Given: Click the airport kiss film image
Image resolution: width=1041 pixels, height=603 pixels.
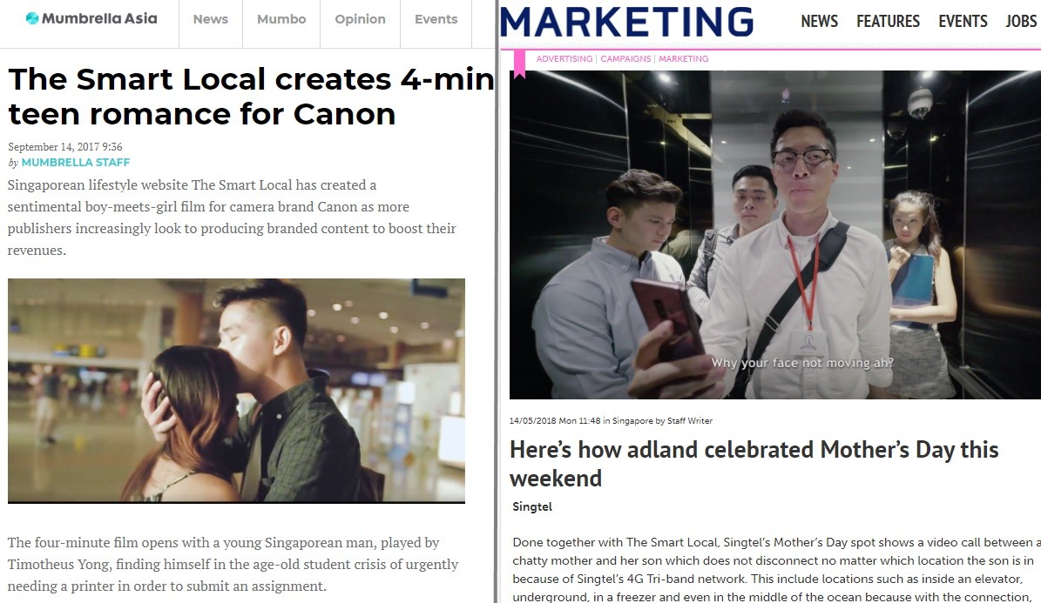Looking at the screenshot, I should click(236, 391).
